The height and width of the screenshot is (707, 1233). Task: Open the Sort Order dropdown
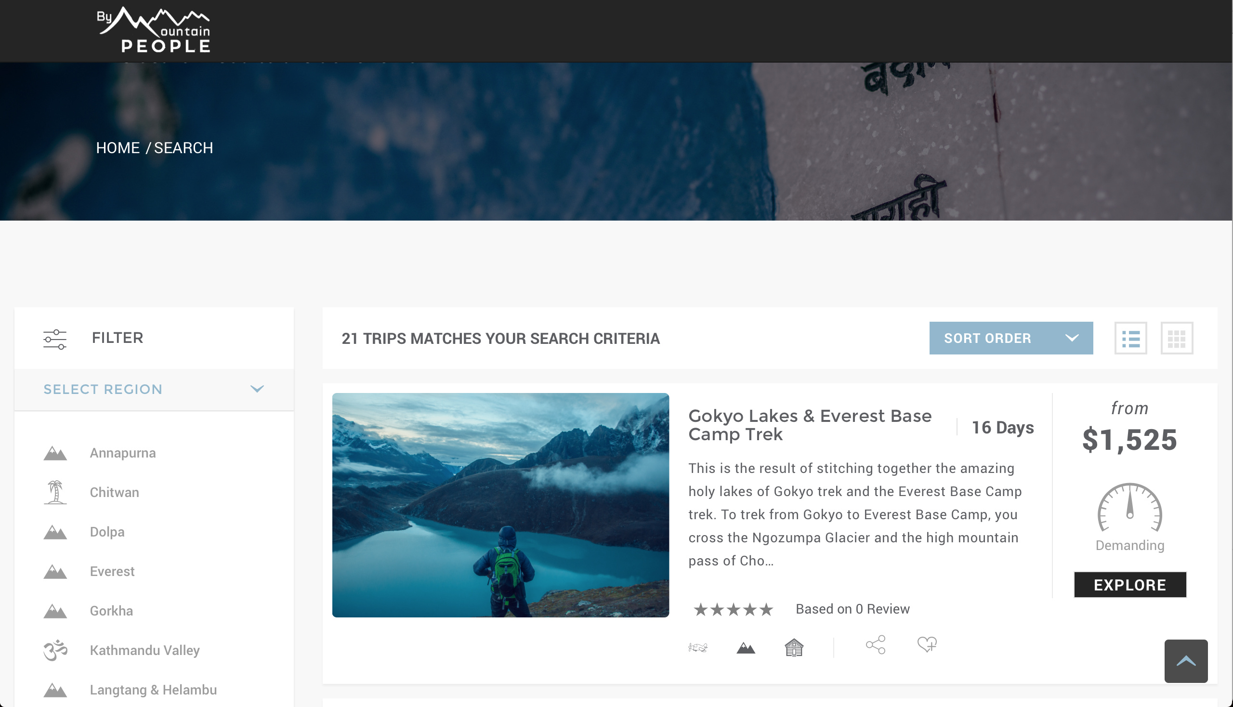click(x=1011, y=338)
